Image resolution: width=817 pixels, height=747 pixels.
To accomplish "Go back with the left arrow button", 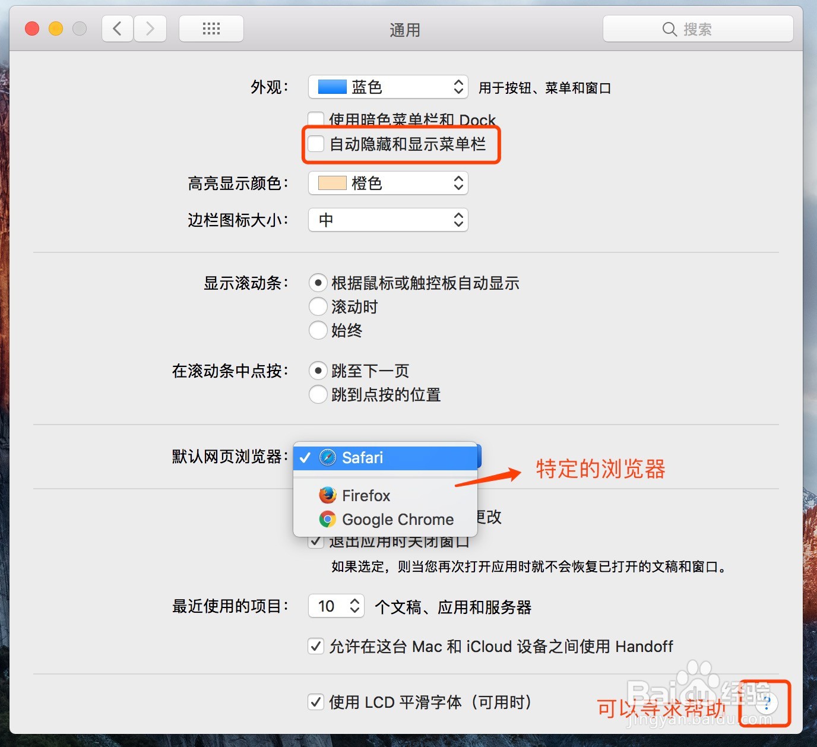I will 118,29.
